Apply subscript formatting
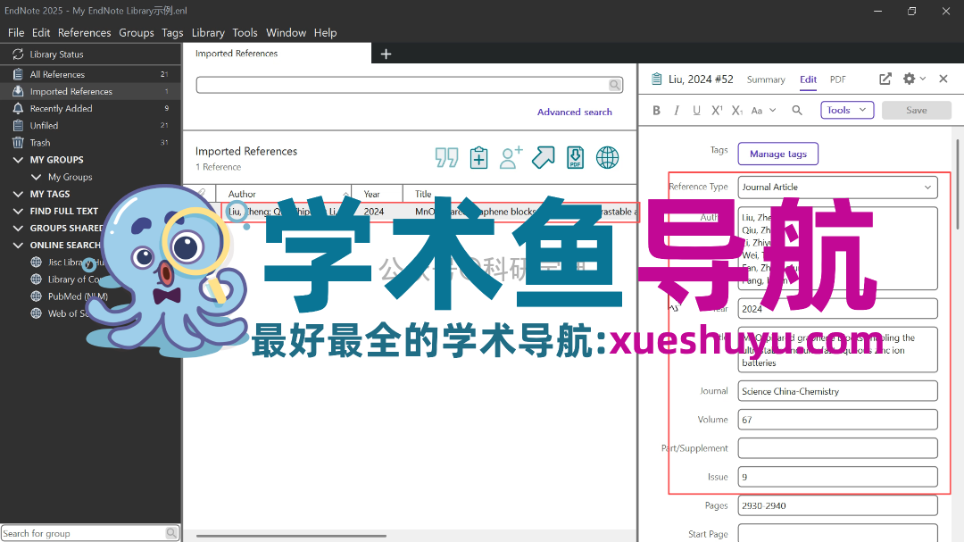964x542 pixels. tap(737, 110)
